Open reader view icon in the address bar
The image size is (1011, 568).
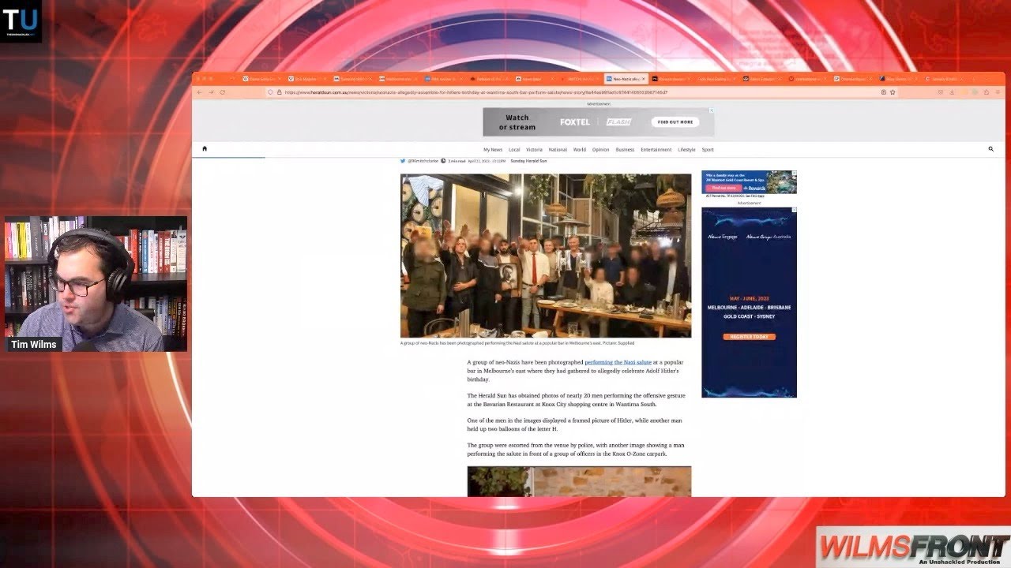tap(883, 92)
